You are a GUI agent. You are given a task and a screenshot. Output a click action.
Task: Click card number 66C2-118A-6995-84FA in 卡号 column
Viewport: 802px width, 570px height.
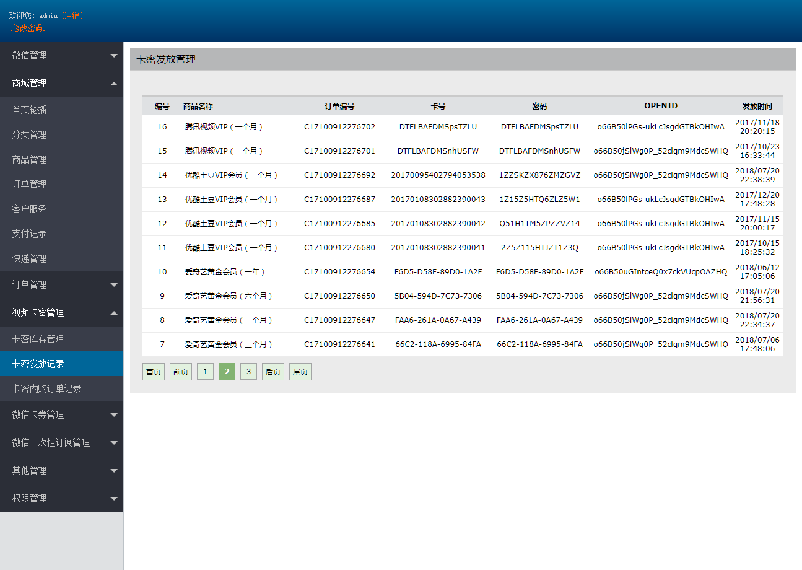pos(438,344)
